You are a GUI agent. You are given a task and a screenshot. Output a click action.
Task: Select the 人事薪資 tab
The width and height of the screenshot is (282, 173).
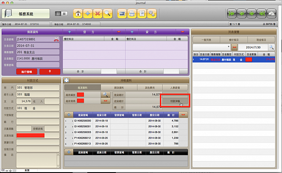pyautogui.click(x=175, y=88)
